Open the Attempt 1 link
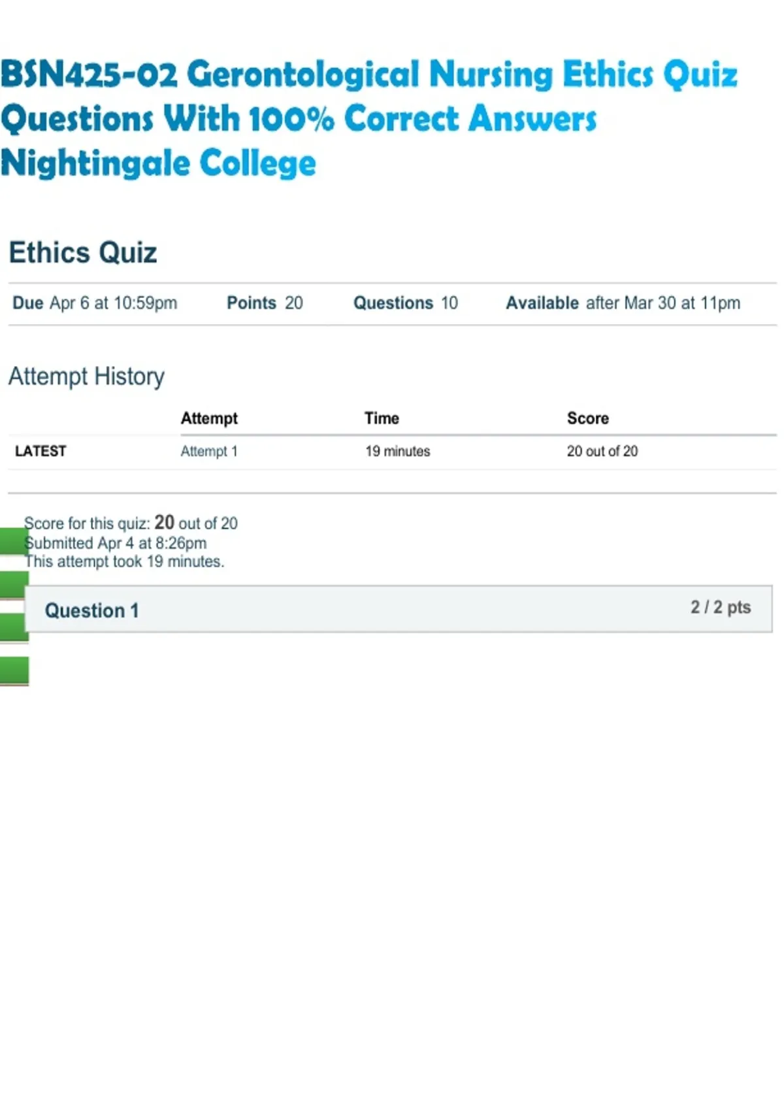The image size is (784, 1111). coord(209,451)
